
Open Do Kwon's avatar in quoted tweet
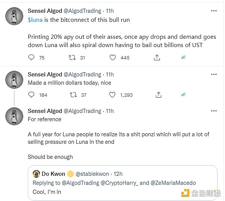pyautogui.click(x=36, y=174)
